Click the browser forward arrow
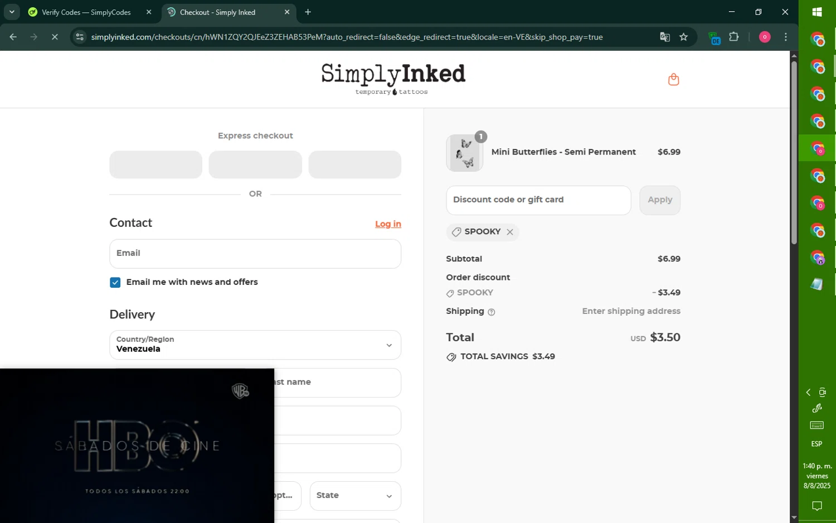The image size is (836, 523). point(34,37)
